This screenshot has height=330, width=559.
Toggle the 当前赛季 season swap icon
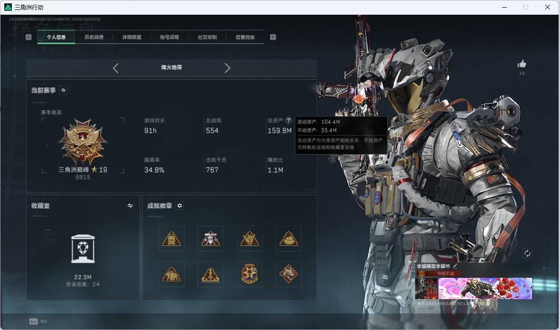(64, 90)
